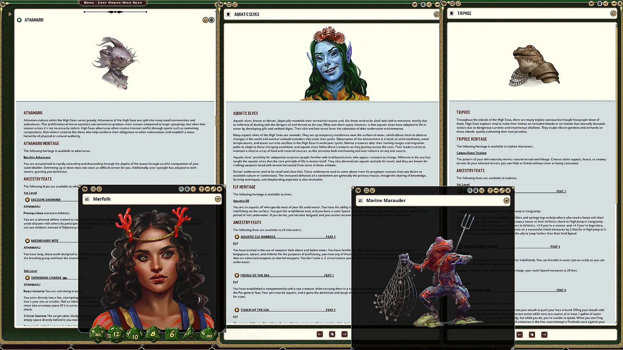Screen dimensions: 623x350
Task: Click the Tripkee frog portrait image
Action: pyautogui.click(x=534, y=65)
